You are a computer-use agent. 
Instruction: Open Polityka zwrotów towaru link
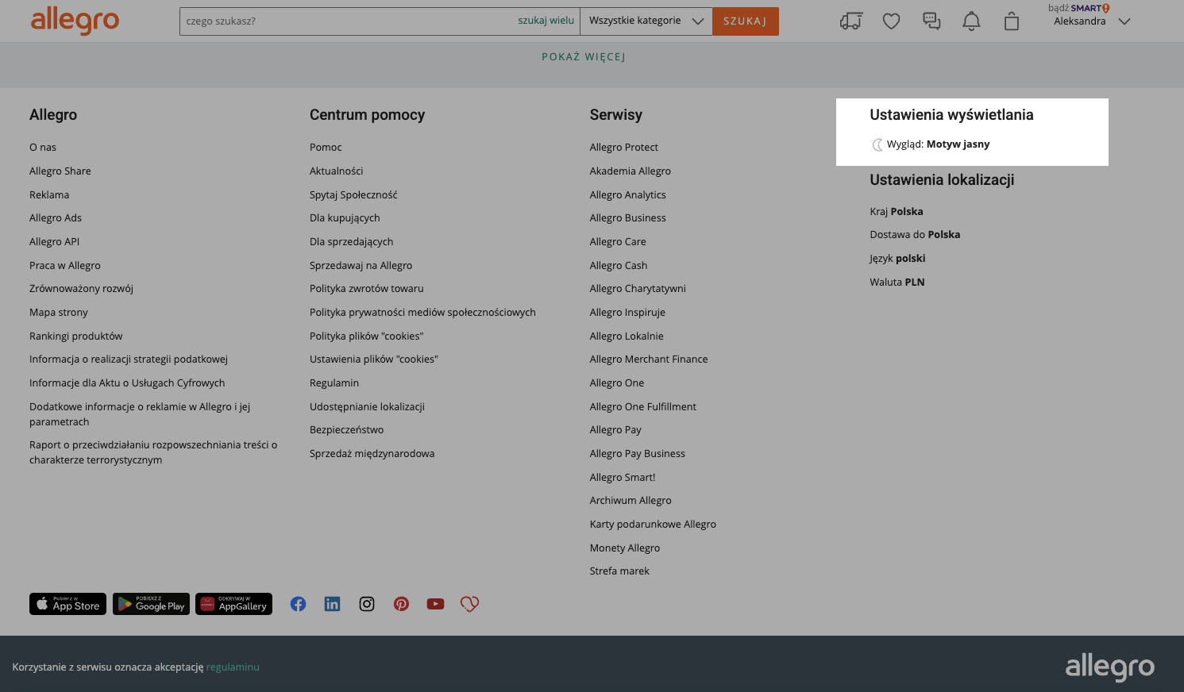pos(366,289)
